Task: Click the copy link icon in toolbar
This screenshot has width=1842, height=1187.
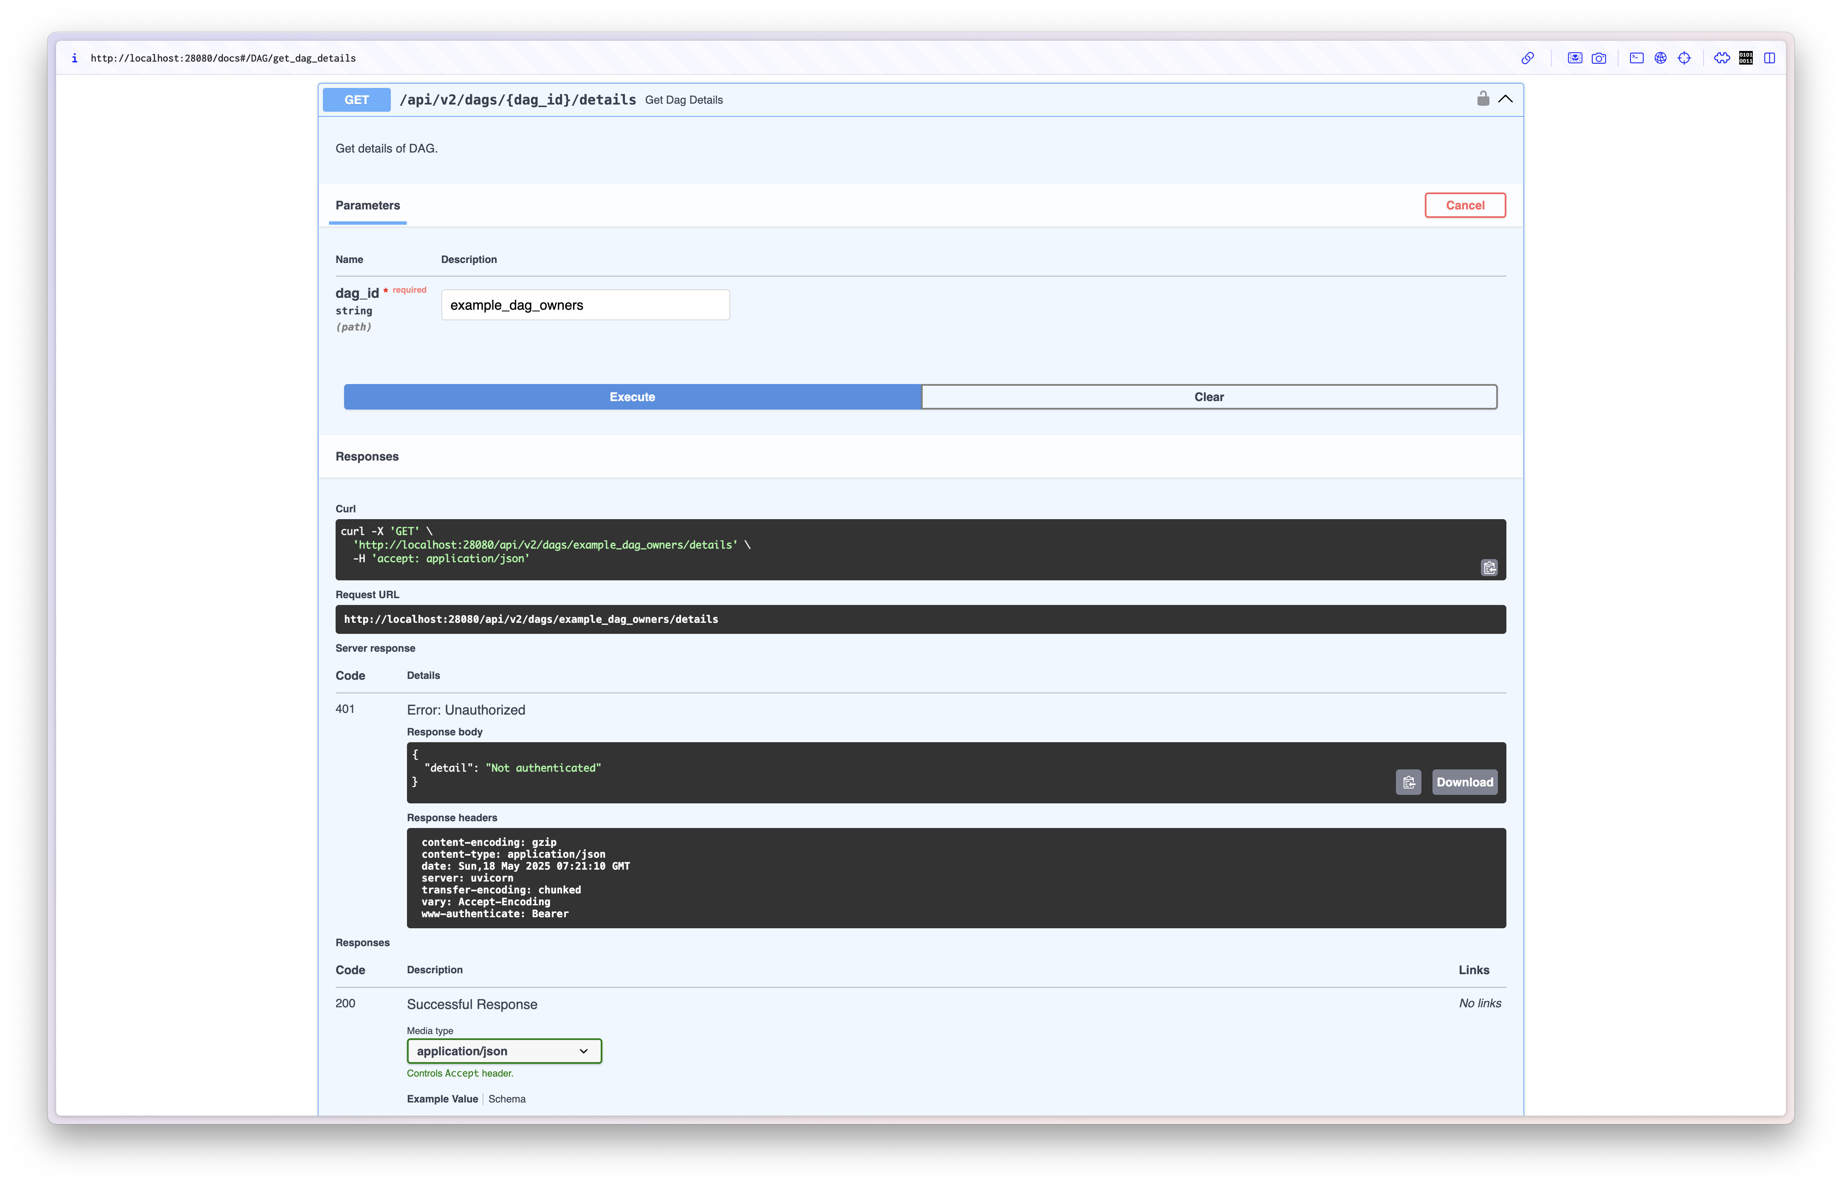Action: click(1527, 58)
